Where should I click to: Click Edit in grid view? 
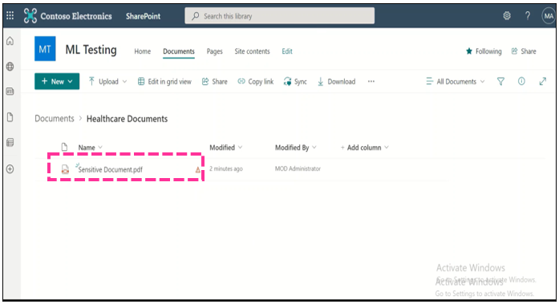164,82
